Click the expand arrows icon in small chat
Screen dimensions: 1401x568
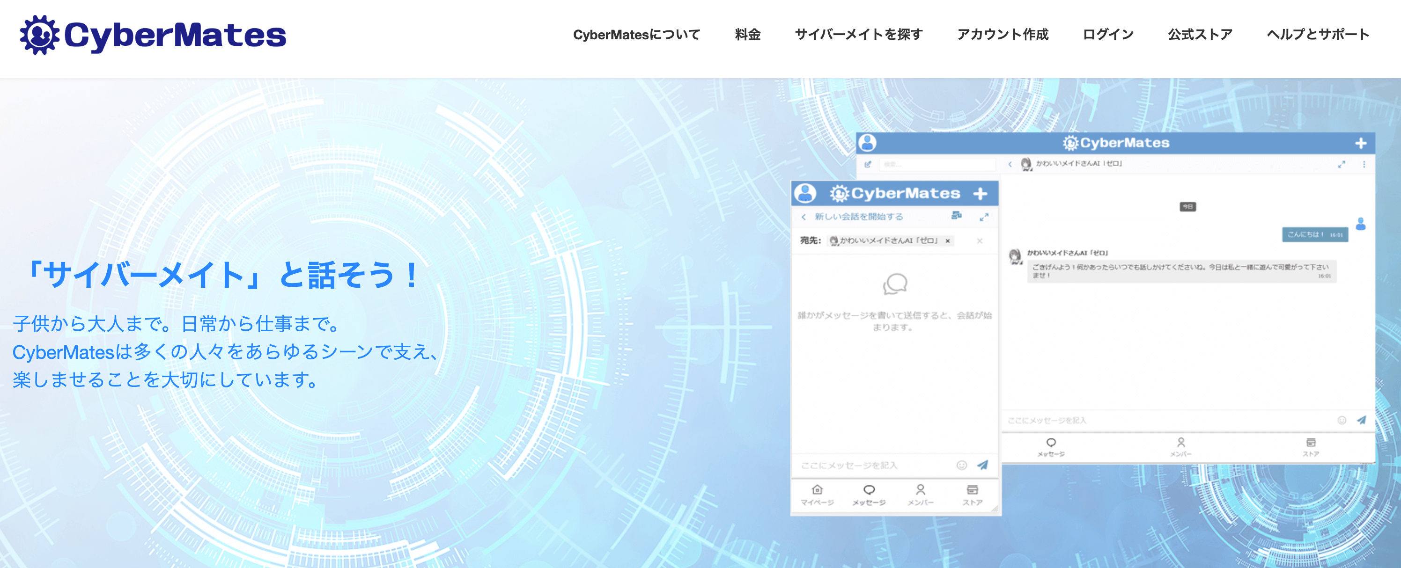(984, 217)
